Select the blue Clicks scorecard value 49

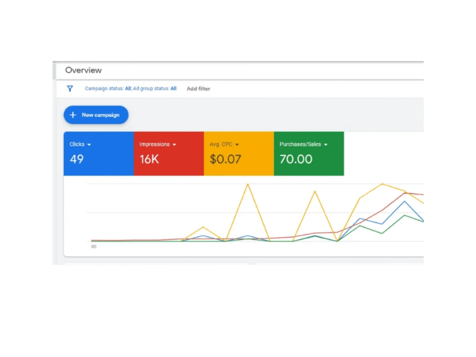coord(77,159)
